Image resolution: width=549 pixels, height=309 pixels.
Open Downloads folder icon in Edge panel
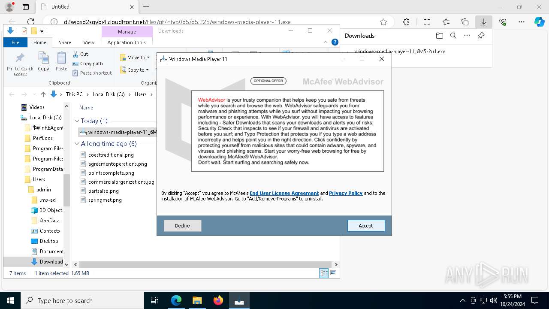tap(439, 36)
